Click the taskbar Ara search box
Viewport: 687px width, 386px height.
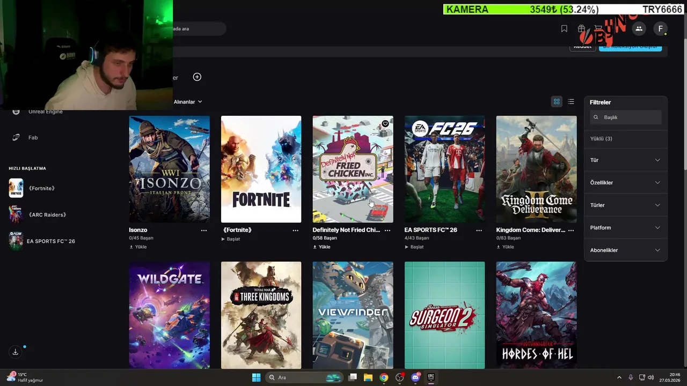[x=304, y=377]
